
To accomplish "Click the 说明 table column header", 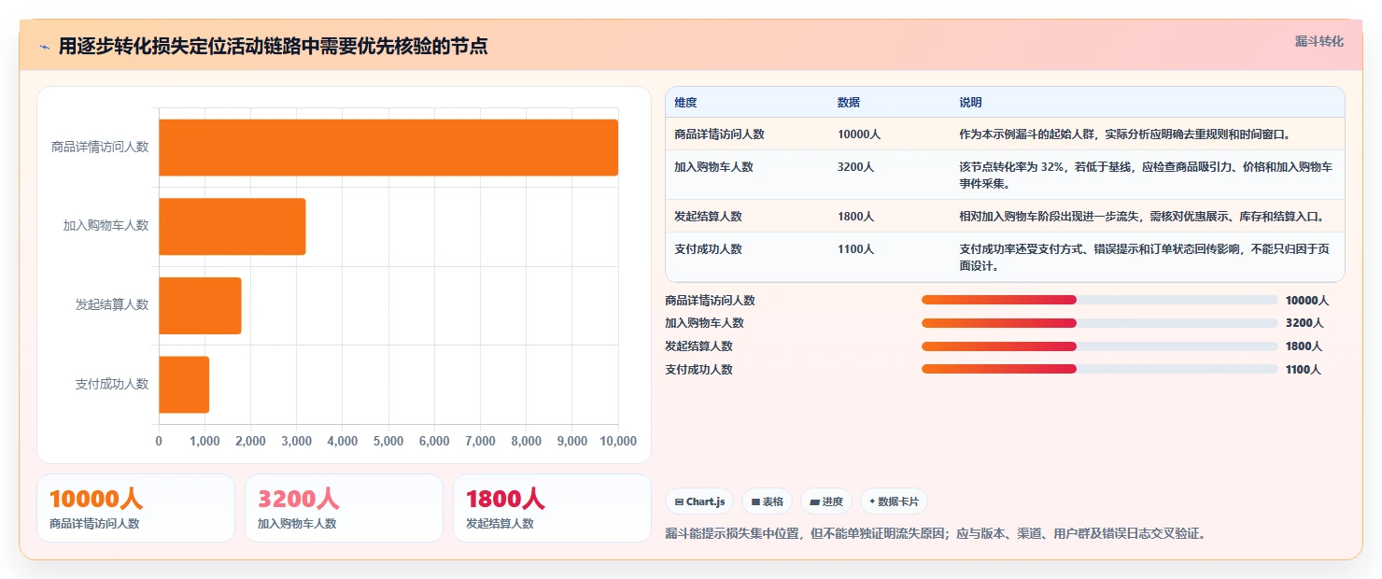I will point(970,103).
